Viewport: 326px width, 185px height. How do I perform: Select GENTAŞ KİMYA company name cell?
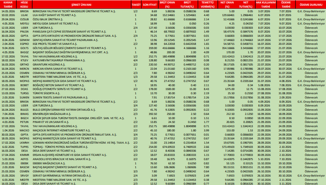coord(65,40)
